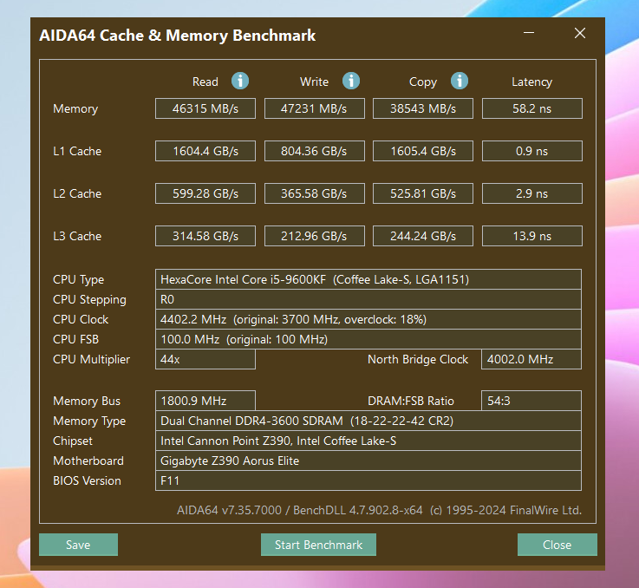Click L2 Cache write 365.58 GB/s
Screen dimensions: 639x588
pyautogui.click(x=314, y=193)
